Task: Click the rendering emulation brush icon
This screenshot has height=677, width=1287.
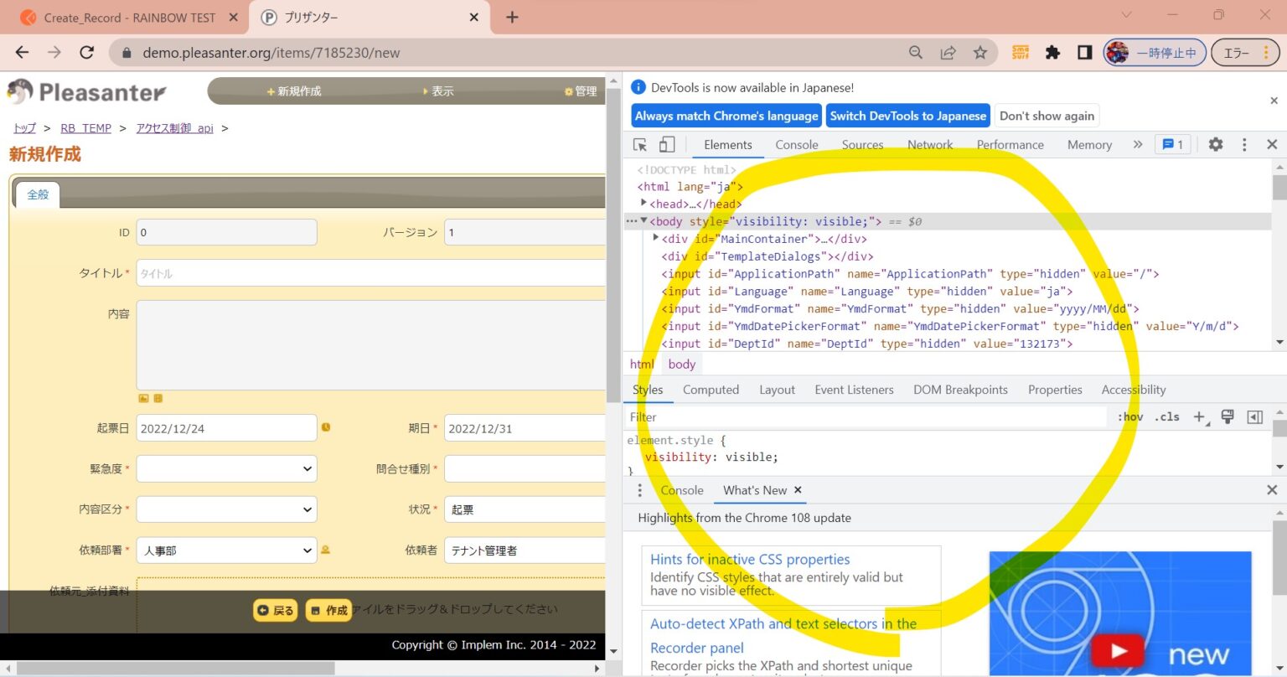Action: coord(1227,416)
